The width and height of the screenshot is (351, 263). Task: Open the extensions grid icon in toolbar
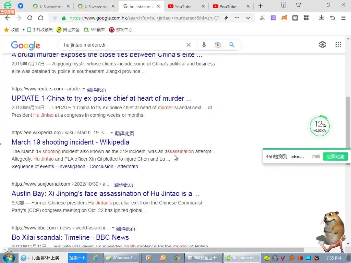coord(306,18)
